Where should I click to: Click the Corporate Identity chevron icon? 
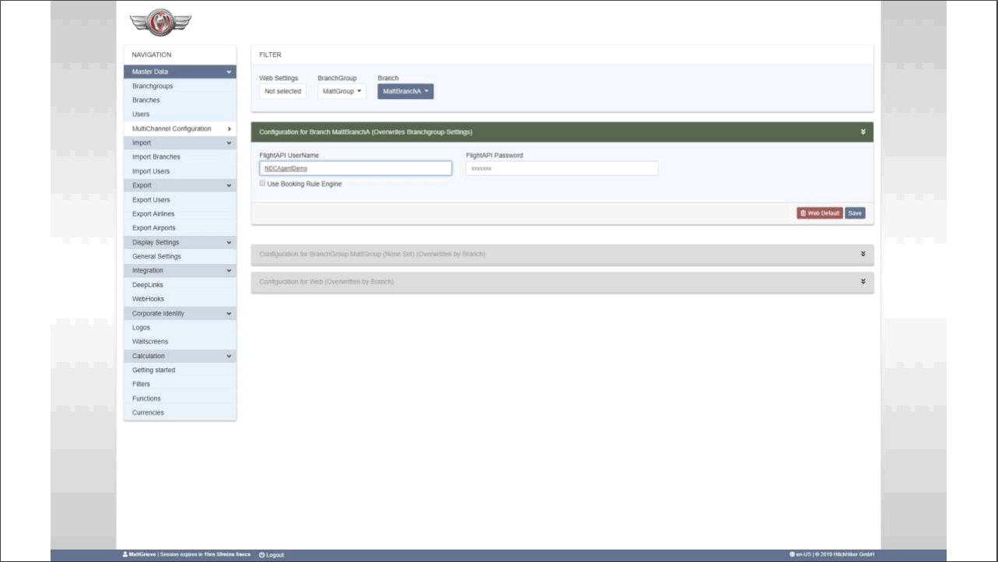pyautogui.click(x=229, y=314)
